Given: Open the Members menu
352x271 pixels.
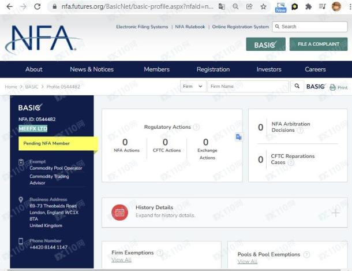Looking at the screenshot, I should tap(157, 69).
